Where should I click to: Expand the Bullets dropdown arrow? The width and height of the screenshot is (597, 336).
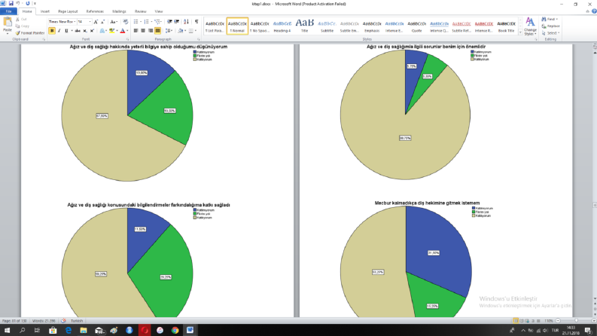click(141, 22)
